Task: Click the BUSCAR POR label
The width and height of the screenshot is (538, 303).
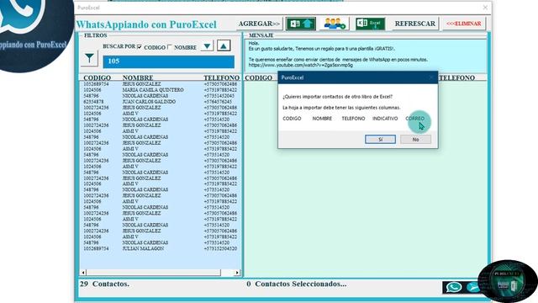Action: 119,46
